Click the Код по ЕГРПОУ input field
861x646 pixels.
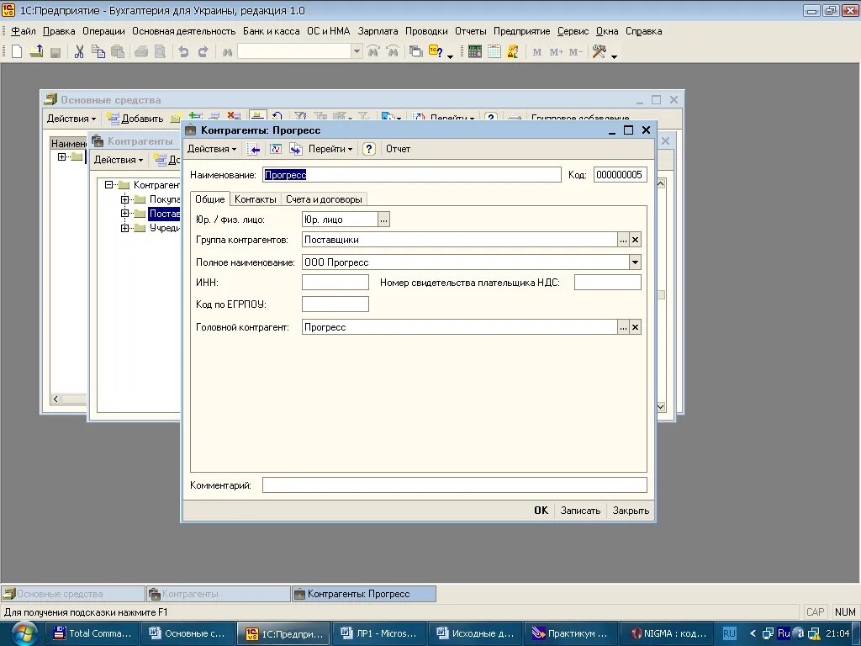[x=335, y=304]
